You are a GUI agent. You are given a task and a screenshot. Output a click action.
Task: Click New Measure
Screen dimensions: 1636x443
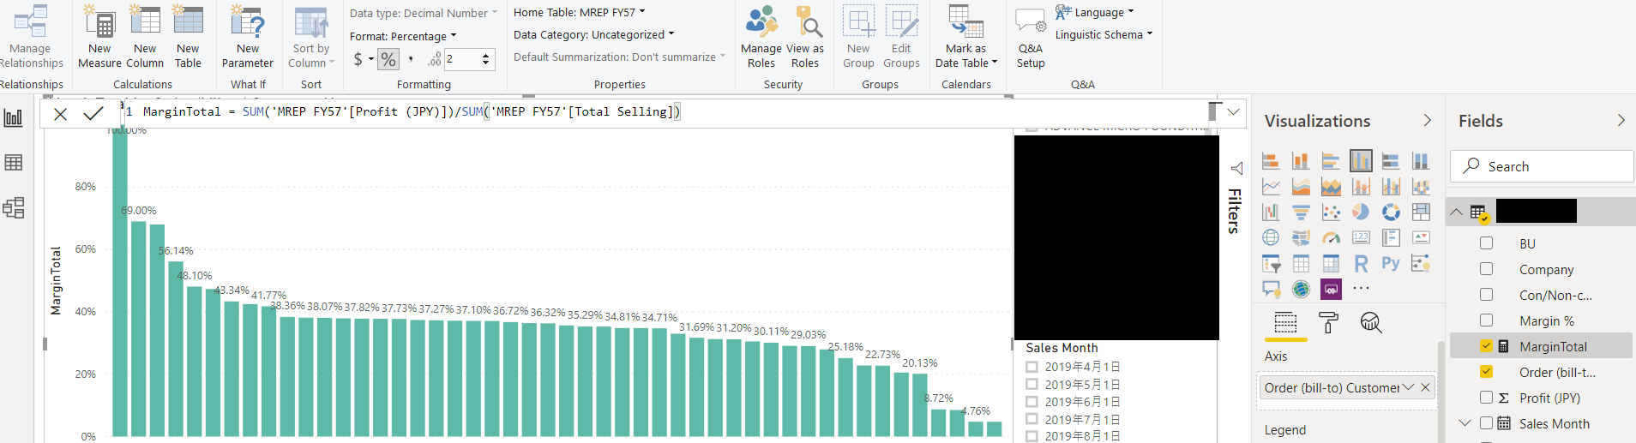pyautogui.click(x=99, y=37)
